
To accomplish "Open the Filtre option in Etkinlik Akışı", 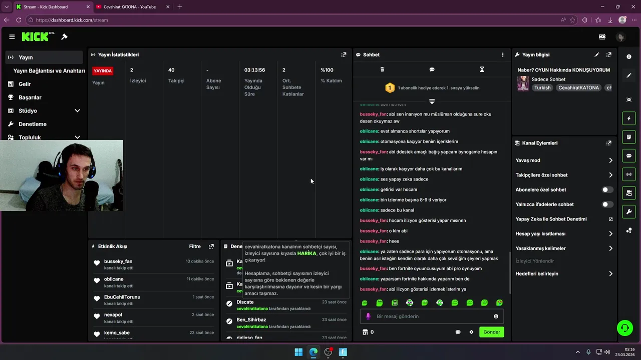I will [195, 246].
